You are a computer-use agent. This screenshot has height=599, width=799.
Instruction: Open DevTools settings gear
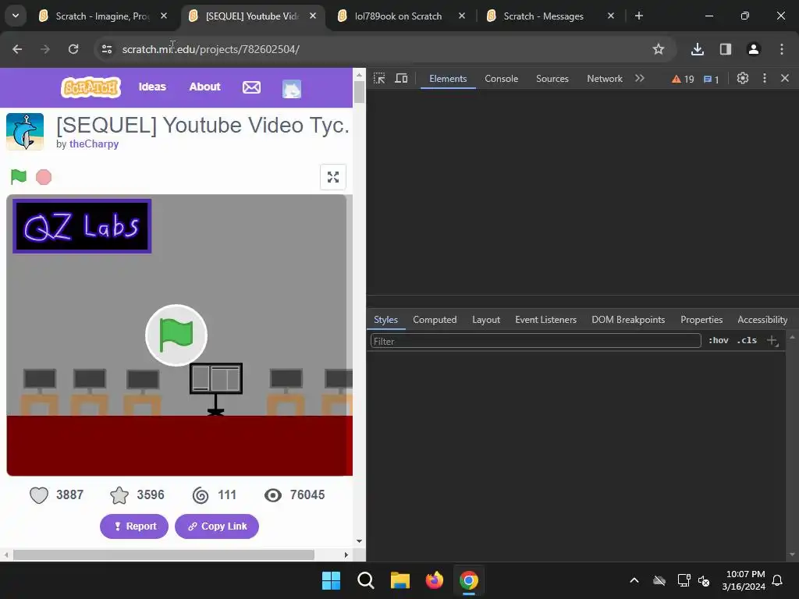743,78
